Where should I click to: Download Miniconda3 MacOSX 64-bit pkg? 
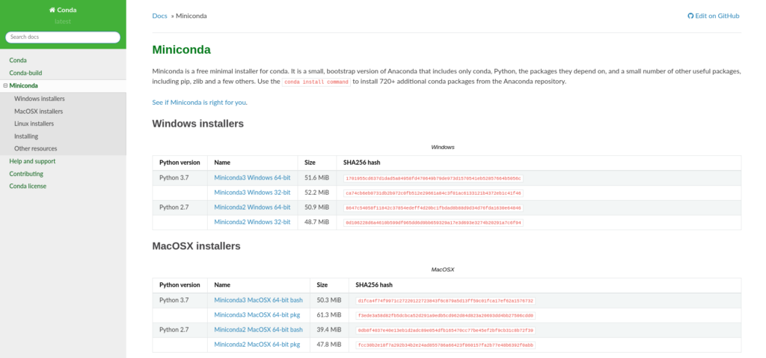point(257,315)
